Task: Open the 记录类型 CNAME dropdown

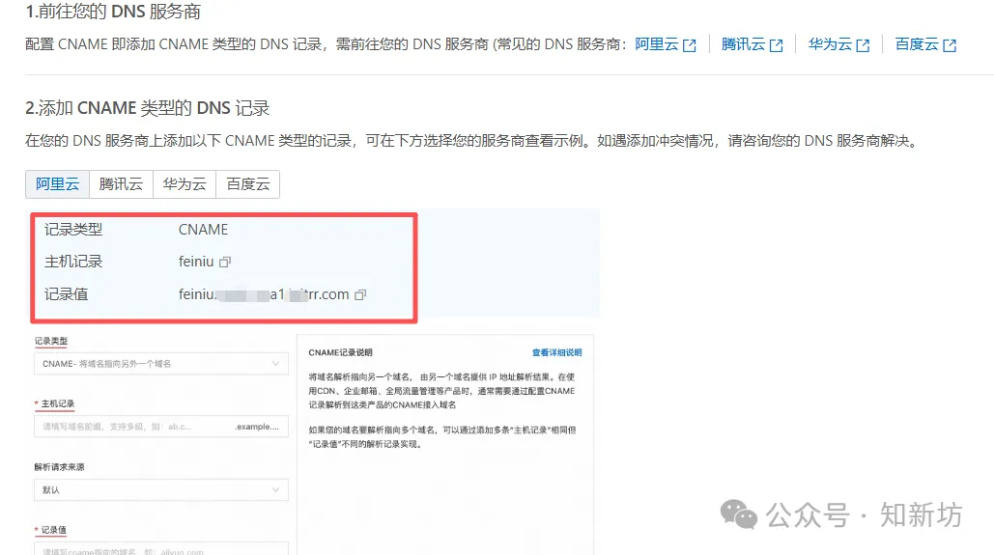Action: pyautogui.click(x=161, y=364)
